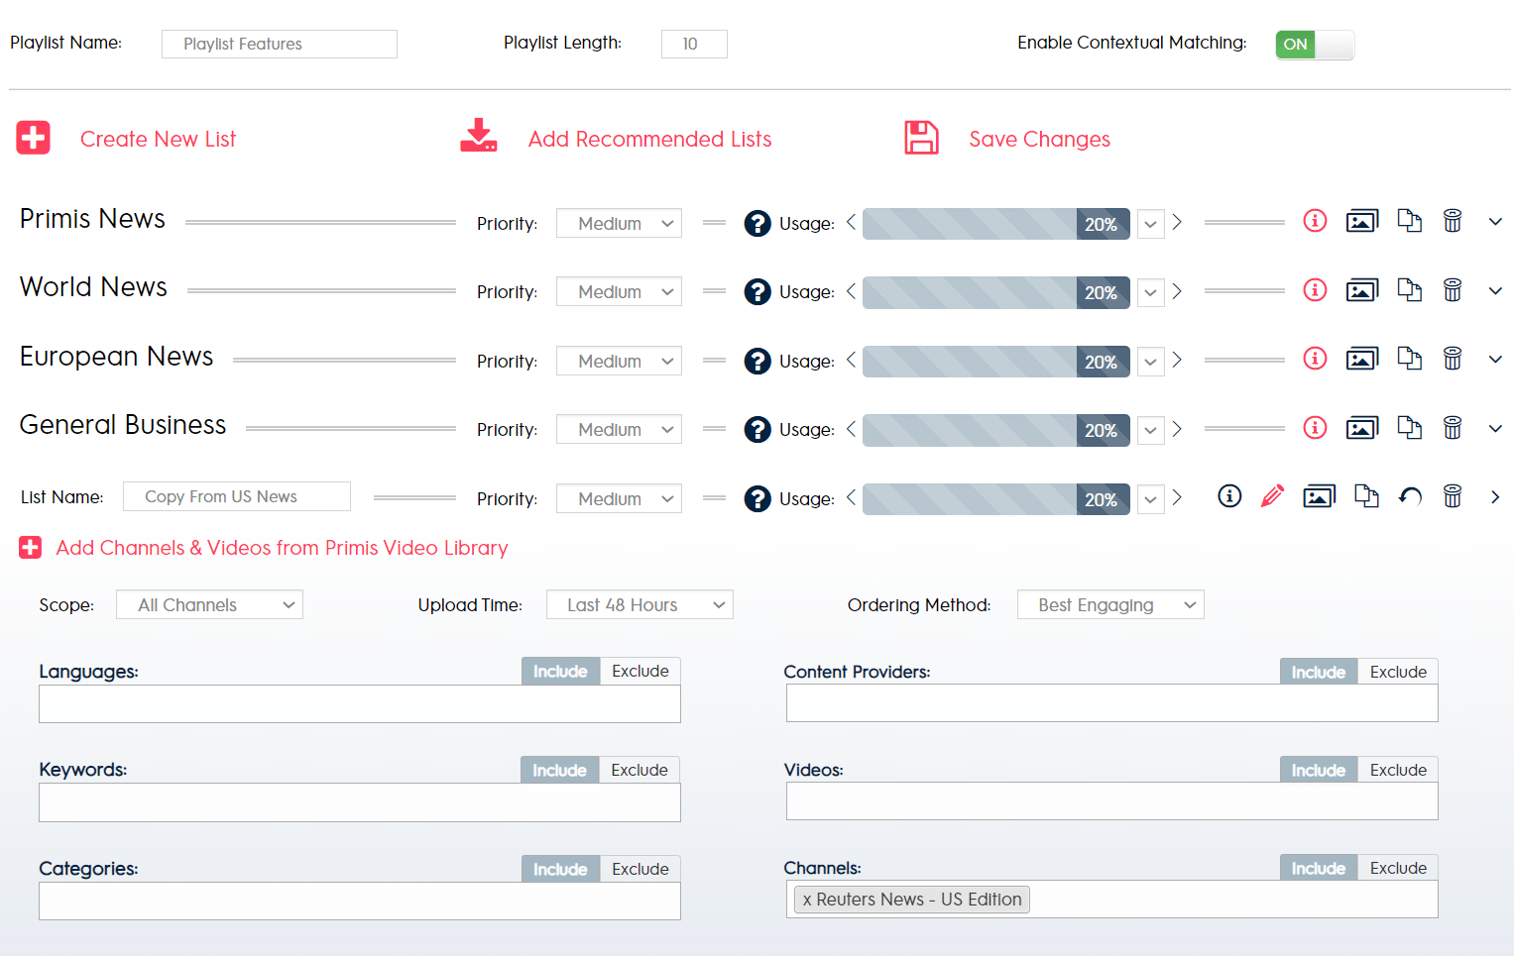Delete the Primis News list
The width and height of the screenshot is (1514, 956).
point(1452,221)
